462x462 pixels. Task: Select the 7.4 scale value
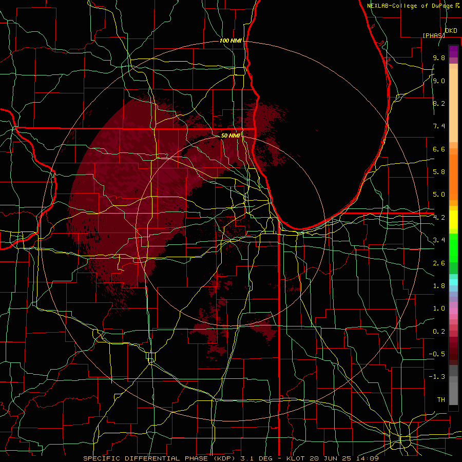tap(439, 126)
